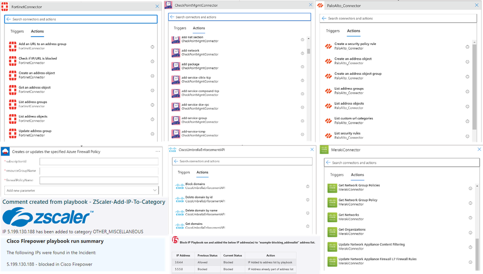
Task: Click subscriptionId input field
Action: pyautogui.click(x=99, y=161)
